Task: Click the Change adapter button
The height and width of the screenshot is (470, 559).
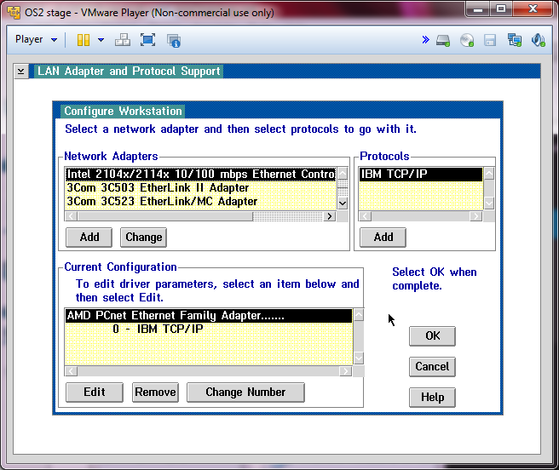Action: (x=144, y=238)
